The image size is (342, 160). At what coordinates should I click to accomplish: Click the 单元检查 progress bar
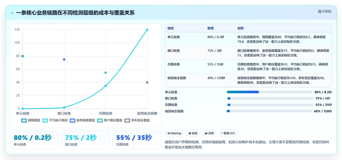[x=270, y=92]
